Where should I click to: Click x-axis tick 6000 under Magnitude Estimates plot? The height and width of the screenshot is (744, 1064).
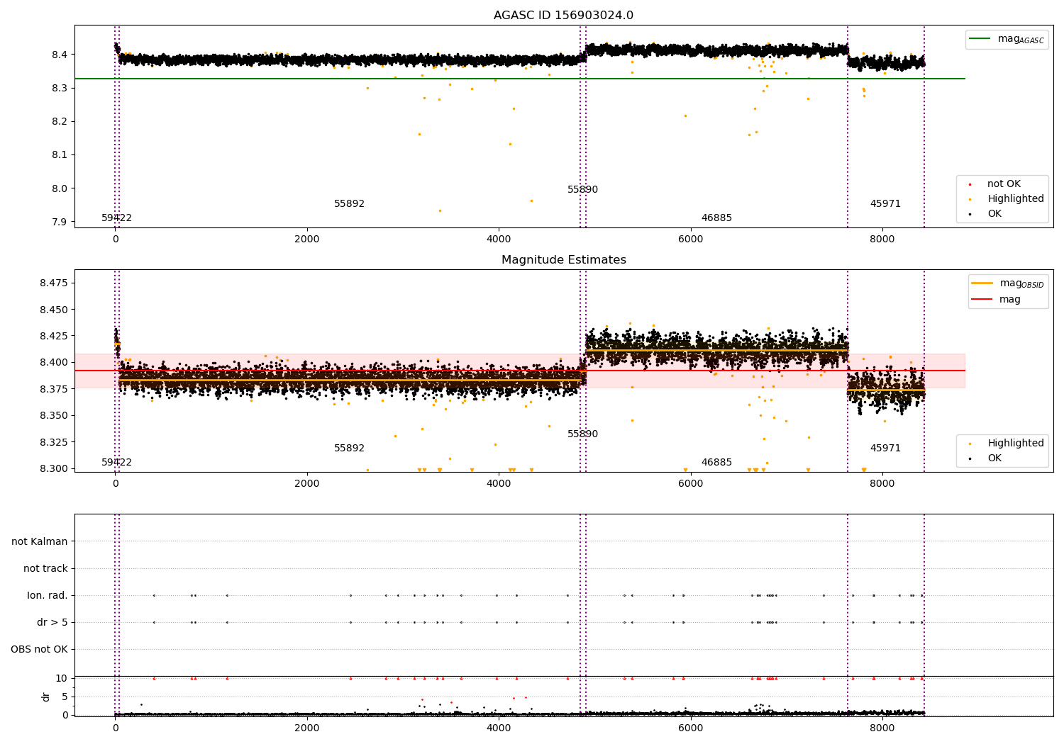pos(690,484)
